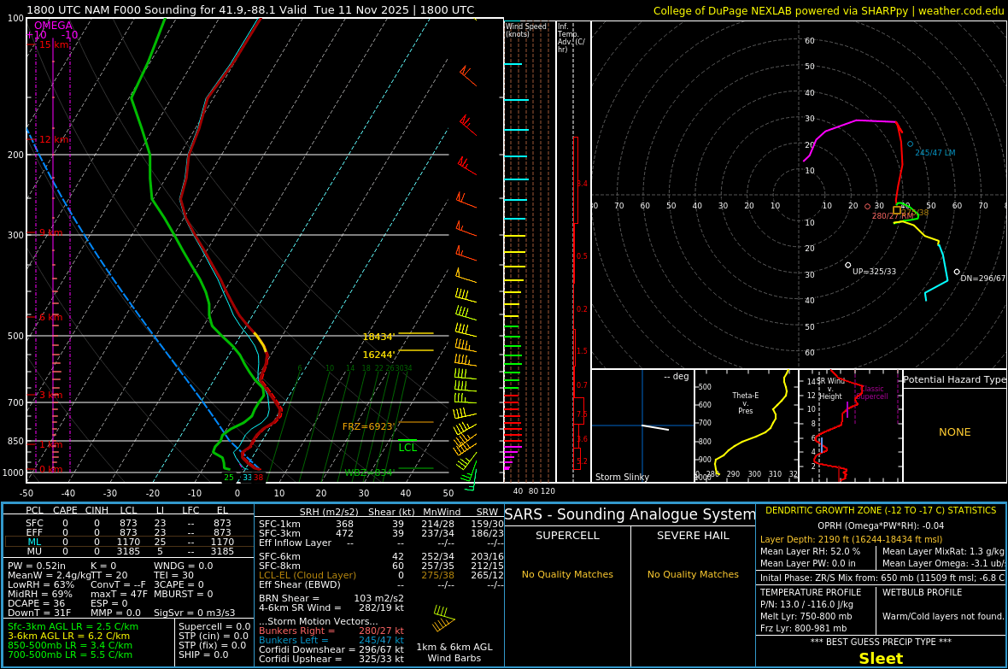The height and width of the screenshot is (669, 1008).
Task: Click the SFC-3km SRH value 472
Action: [x=344, y=533]
